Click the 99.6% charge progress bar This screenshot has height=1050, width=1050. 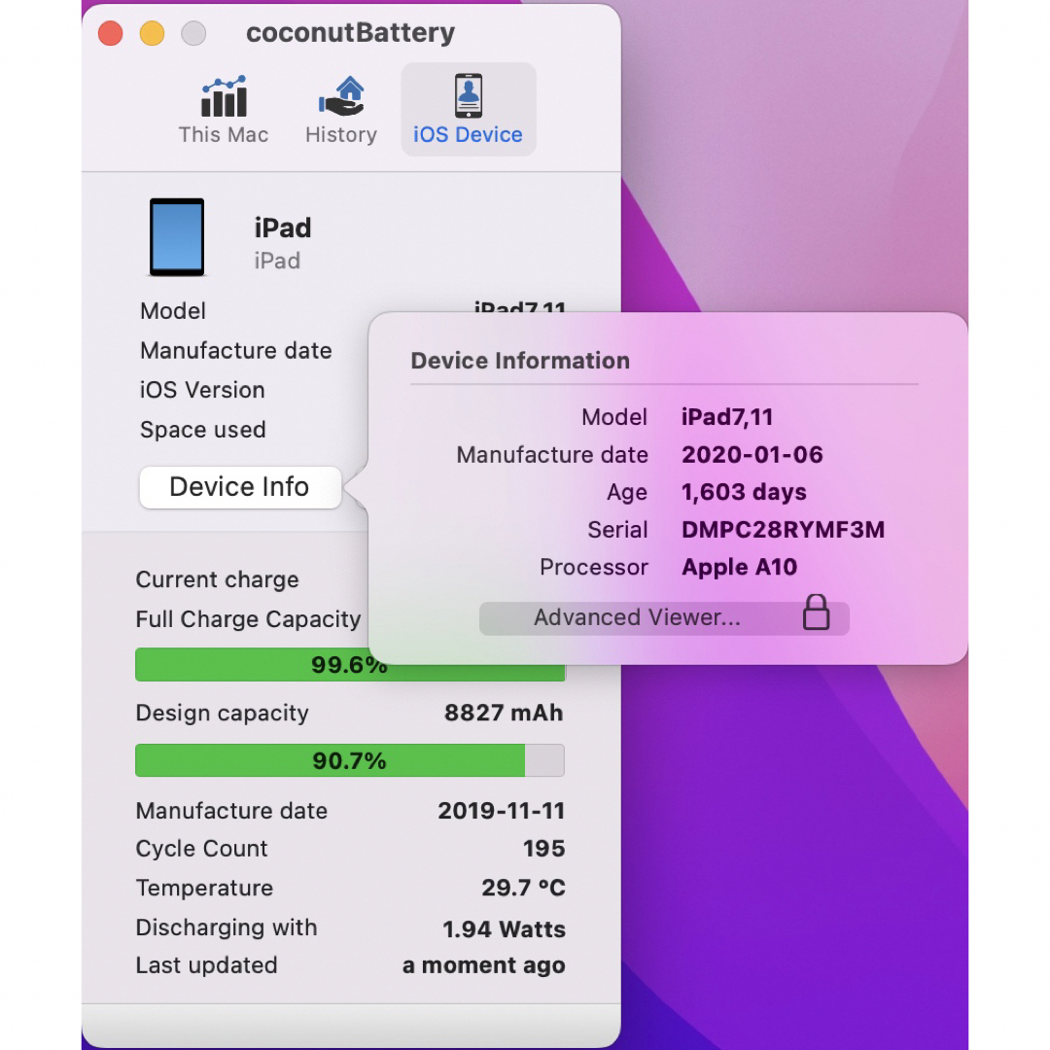pyautogui.click(x=350, y=665)
